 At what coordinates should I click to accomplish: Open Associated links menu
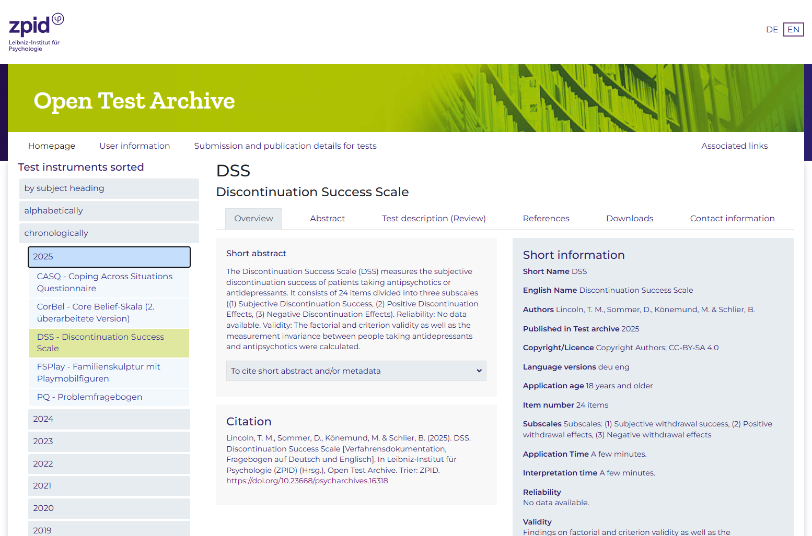[734, 146]
